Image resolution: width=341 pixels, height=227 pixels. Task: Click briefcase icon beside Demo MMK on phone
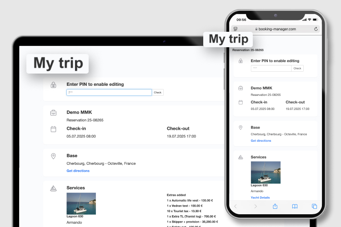coord(241,88)
